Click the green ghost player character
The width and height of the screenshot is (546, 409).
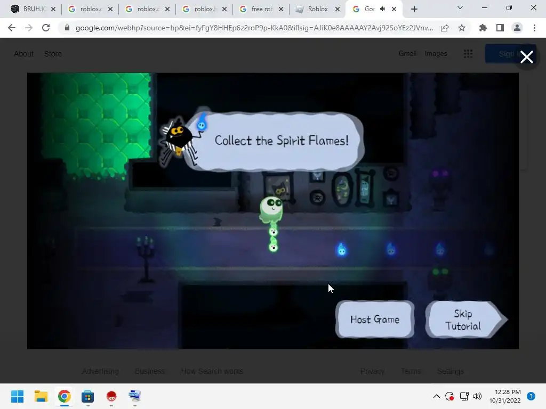coord(271,209)
